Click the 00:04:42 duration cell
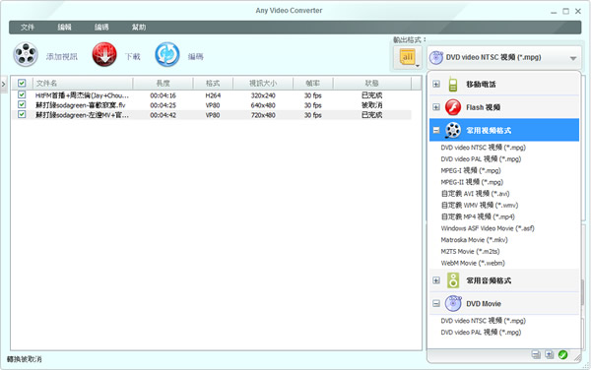591x370 pixels. pyautogui.click(x=163, y=115)
